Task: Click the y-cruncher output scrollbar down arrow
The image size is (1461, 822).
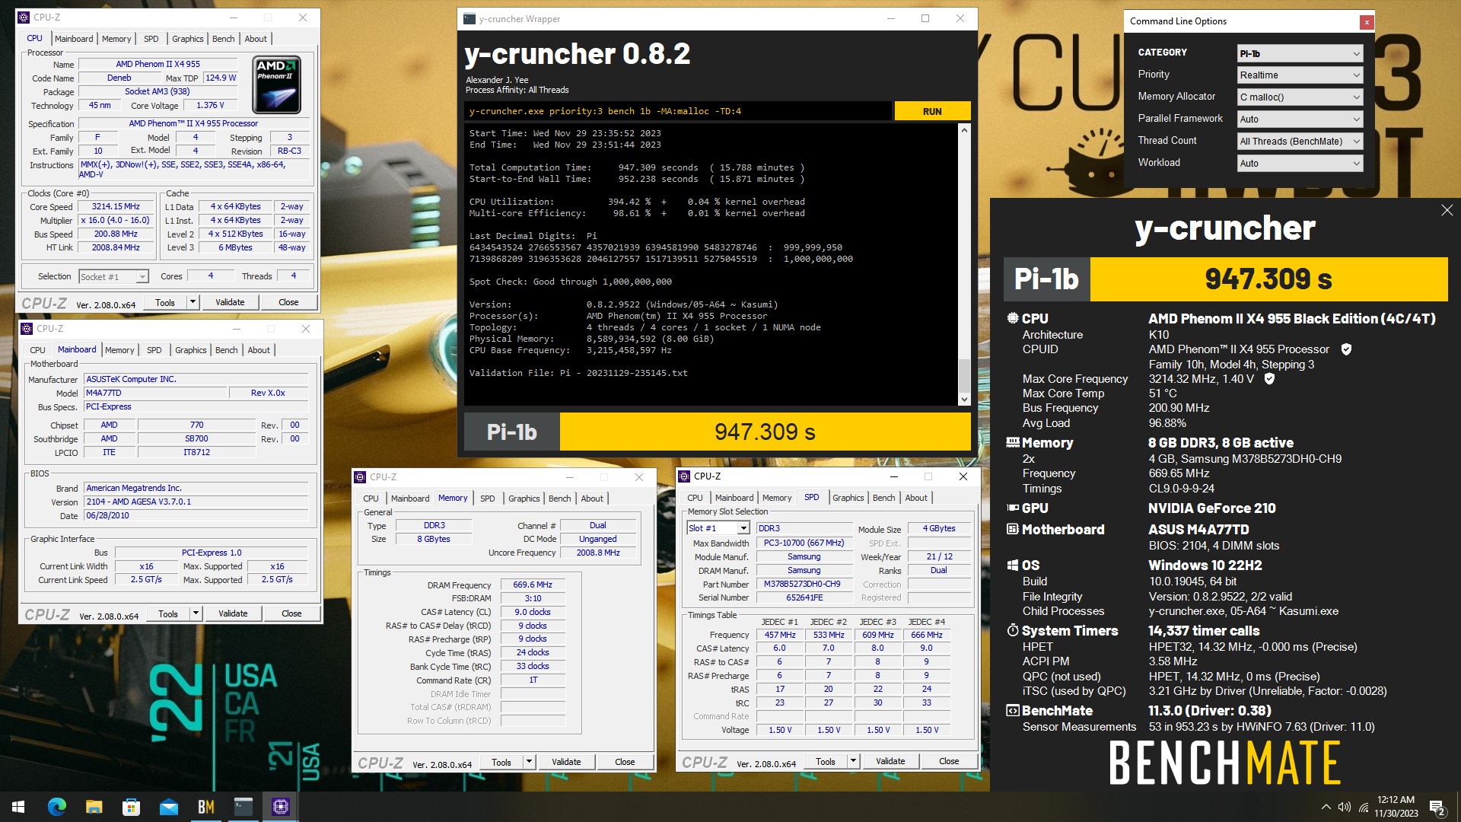Action: pyautogui.click(x=964, y=399)
